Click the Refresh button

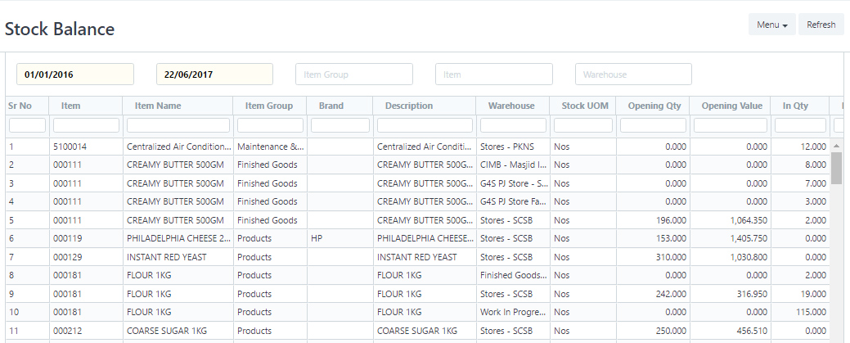coord(821,25)
